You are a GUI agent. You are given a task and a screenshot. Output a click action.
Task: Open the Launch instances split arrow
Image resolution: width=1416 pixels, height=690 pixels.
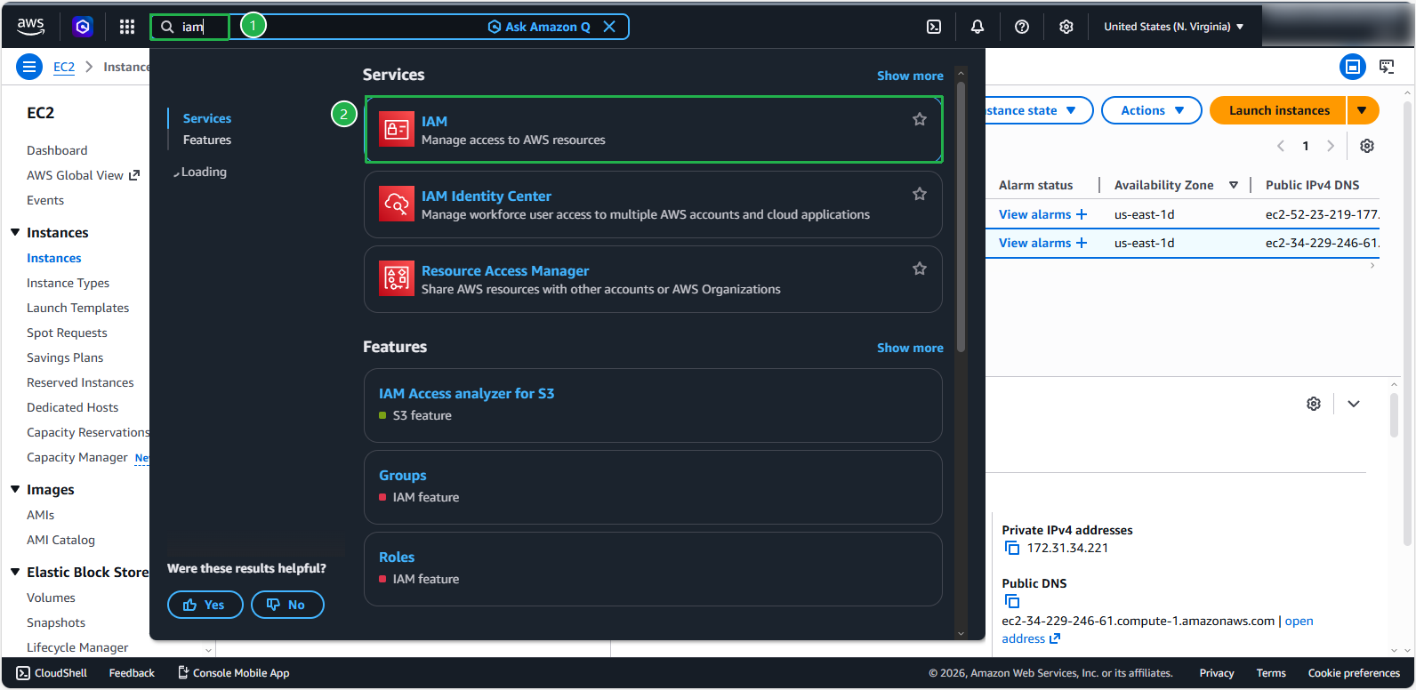pyautogui.click(x=1363, y=110)
